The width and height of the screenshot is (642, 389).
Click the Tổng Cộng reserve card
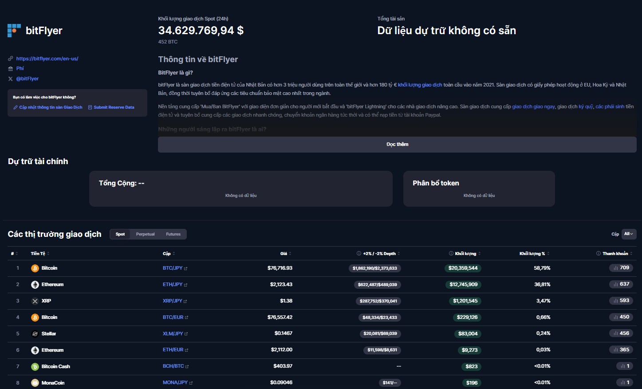pos(241,189)
